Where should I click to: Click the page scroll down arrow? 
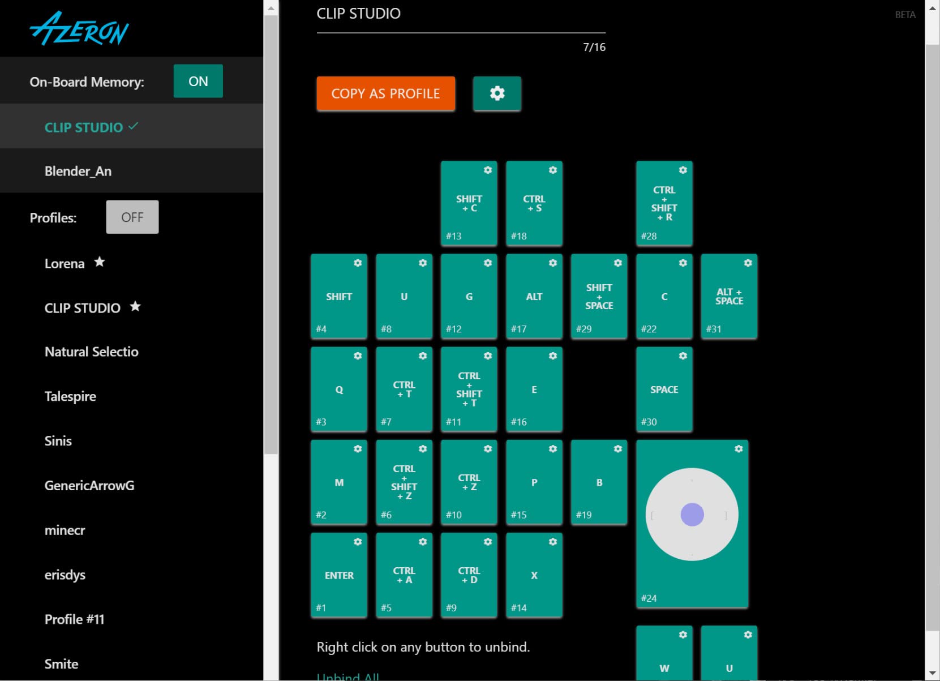932,674
